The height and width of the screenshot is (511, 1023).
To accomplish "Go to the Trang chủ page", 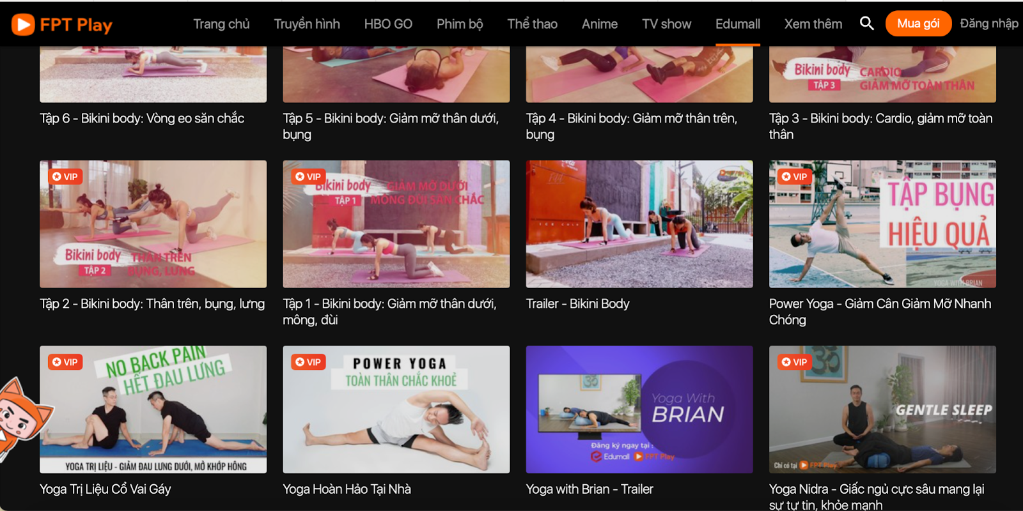I will [221, 24].
